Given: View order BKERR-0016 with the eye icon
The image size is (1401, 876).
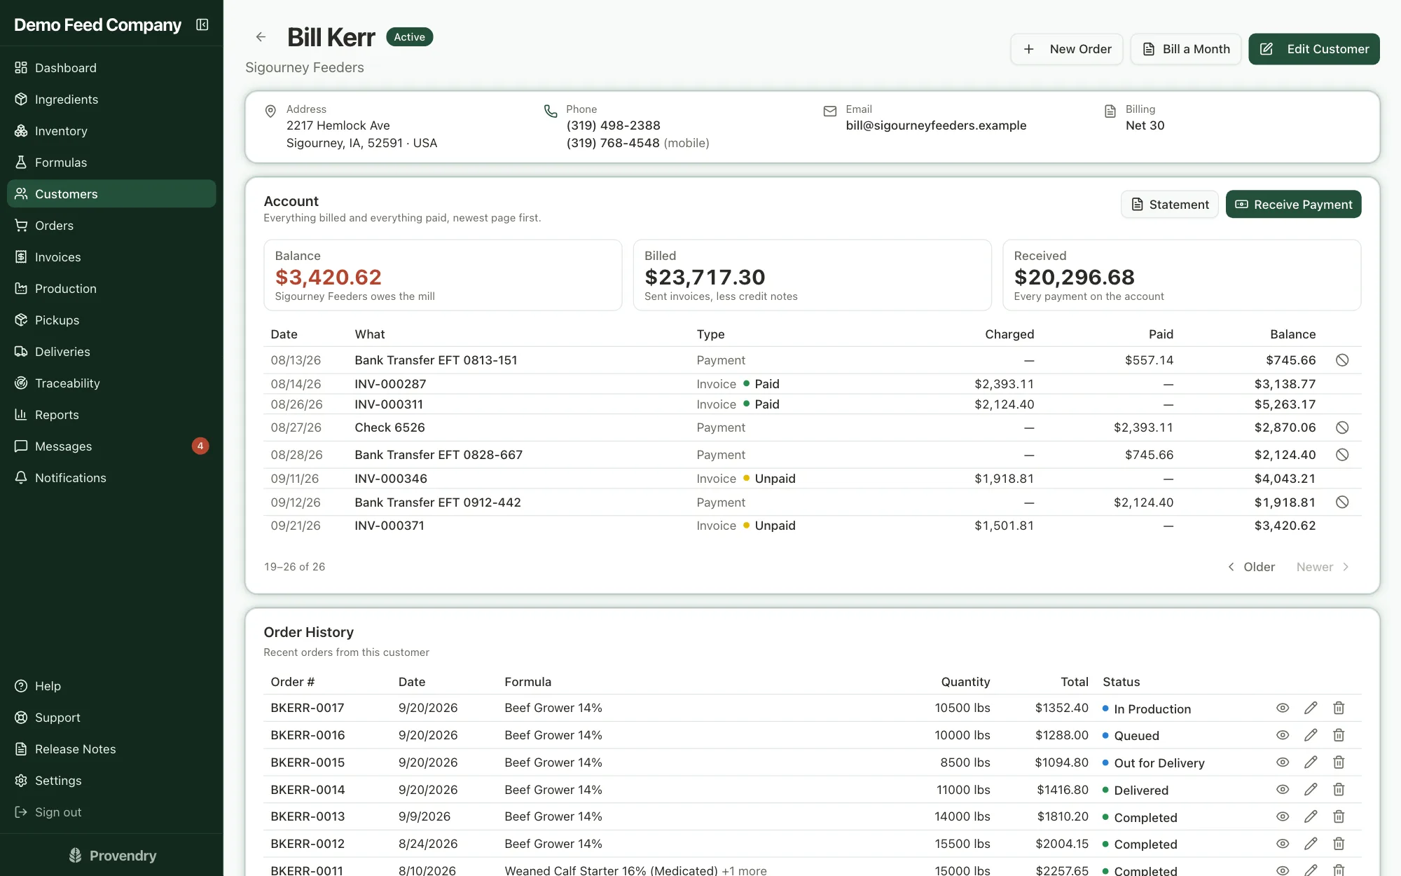Looking at the screenshot, I should click(x=1283, y=735).
